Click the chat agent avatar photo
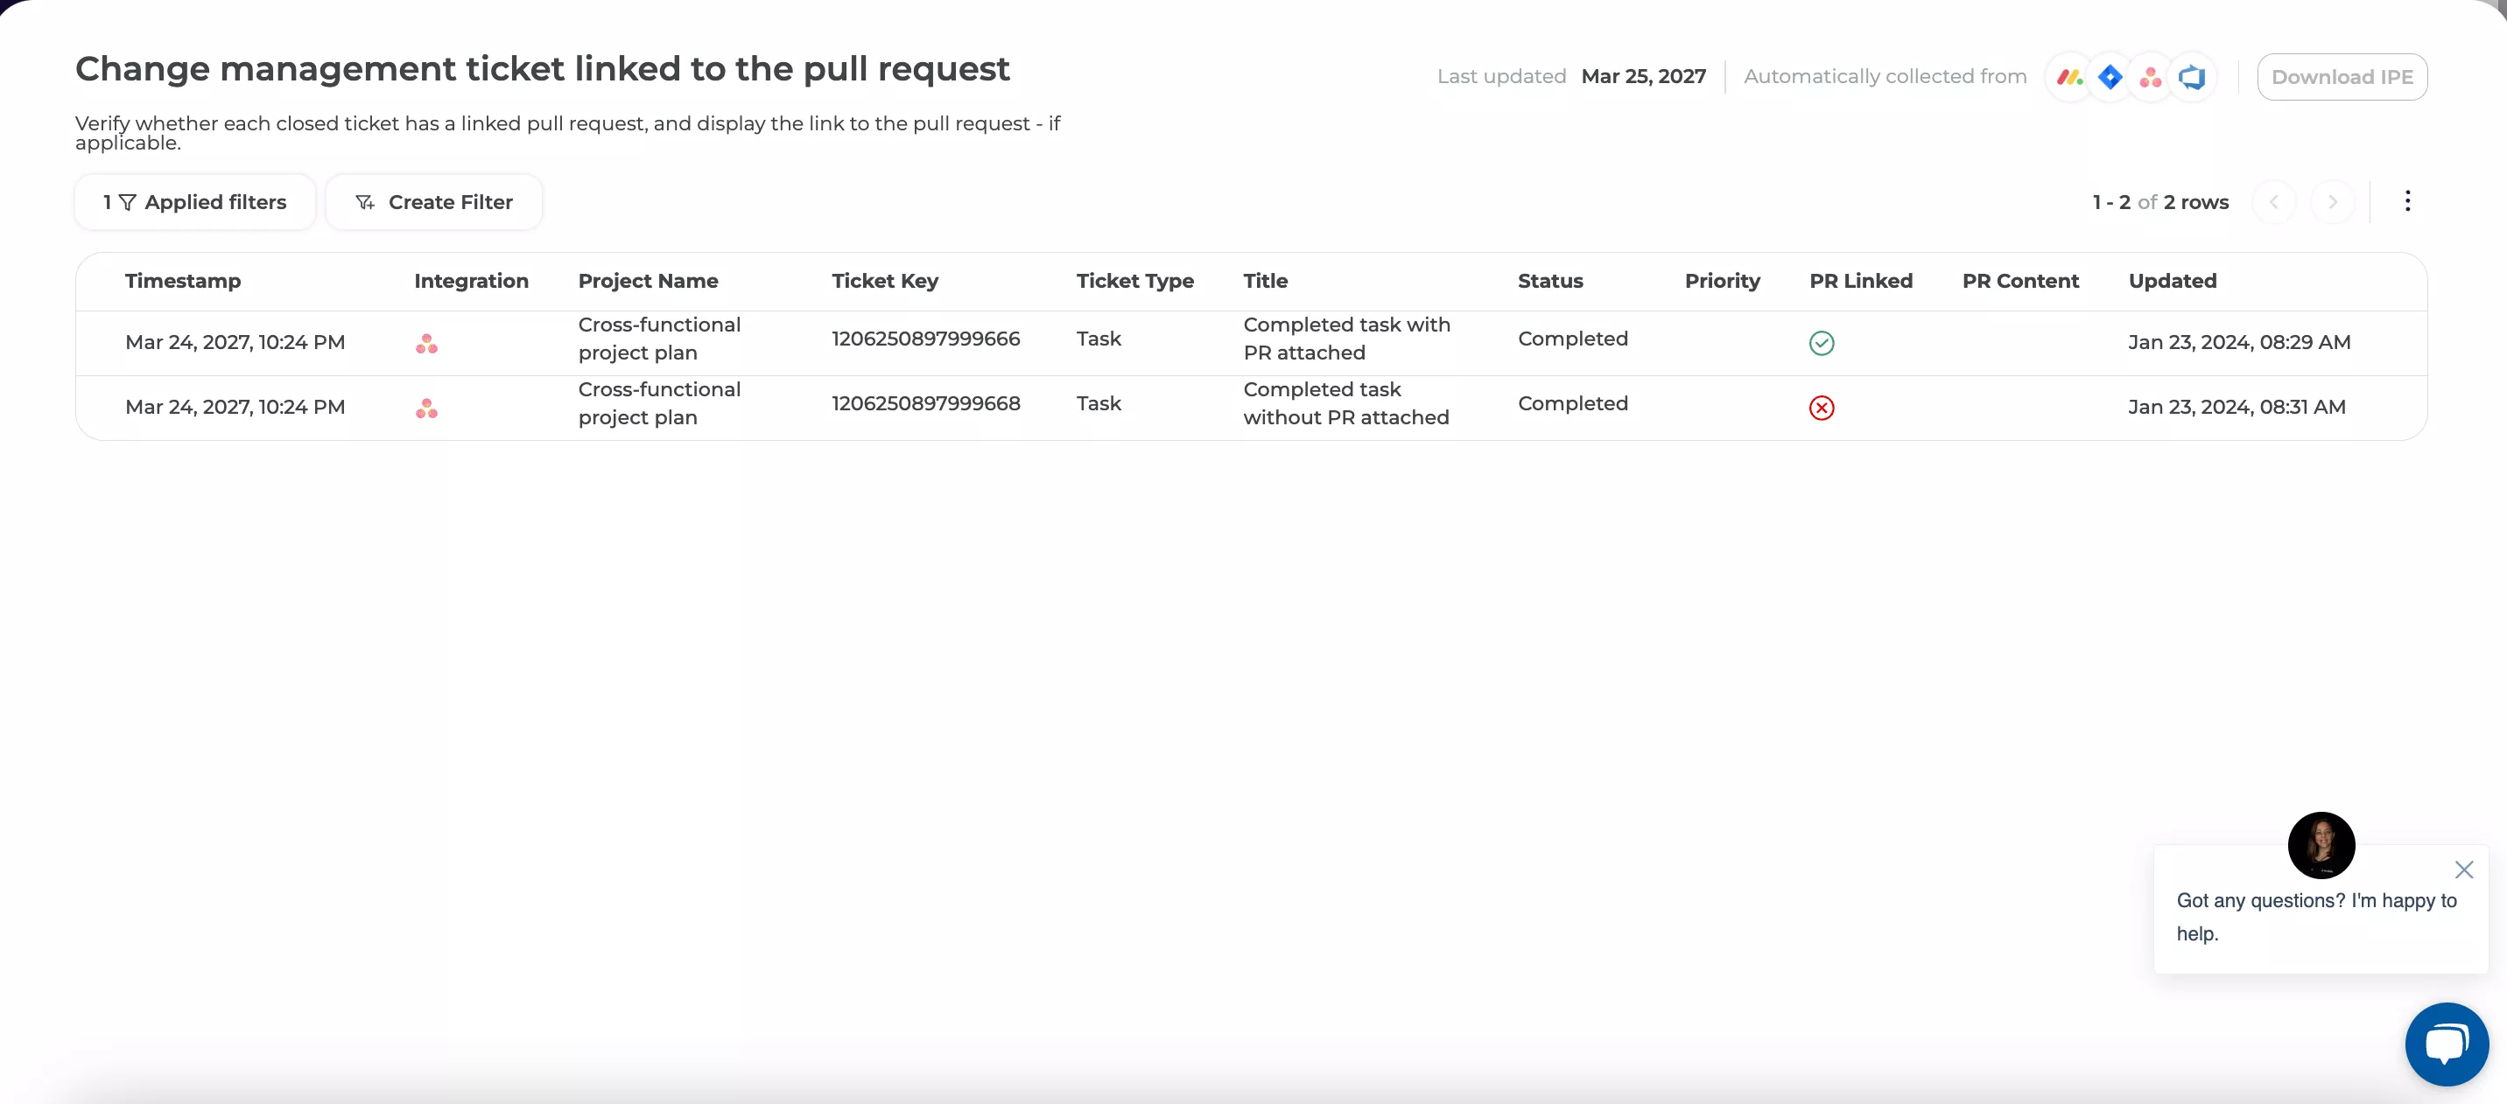The image size is (2507, 1104). [2321, 844]
